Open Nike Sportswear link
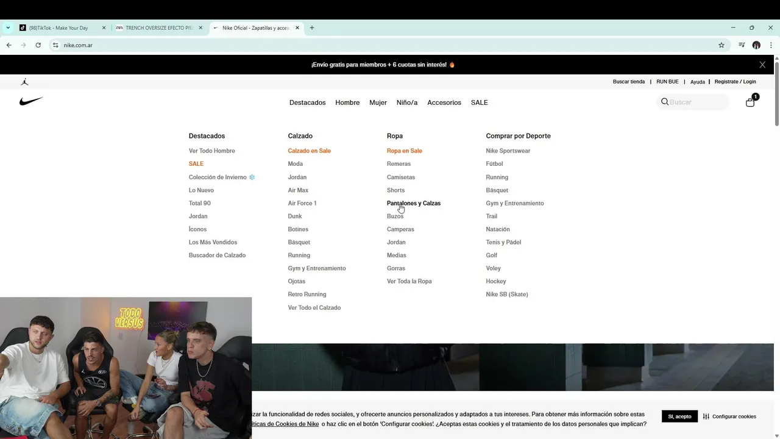 [508, 151]
